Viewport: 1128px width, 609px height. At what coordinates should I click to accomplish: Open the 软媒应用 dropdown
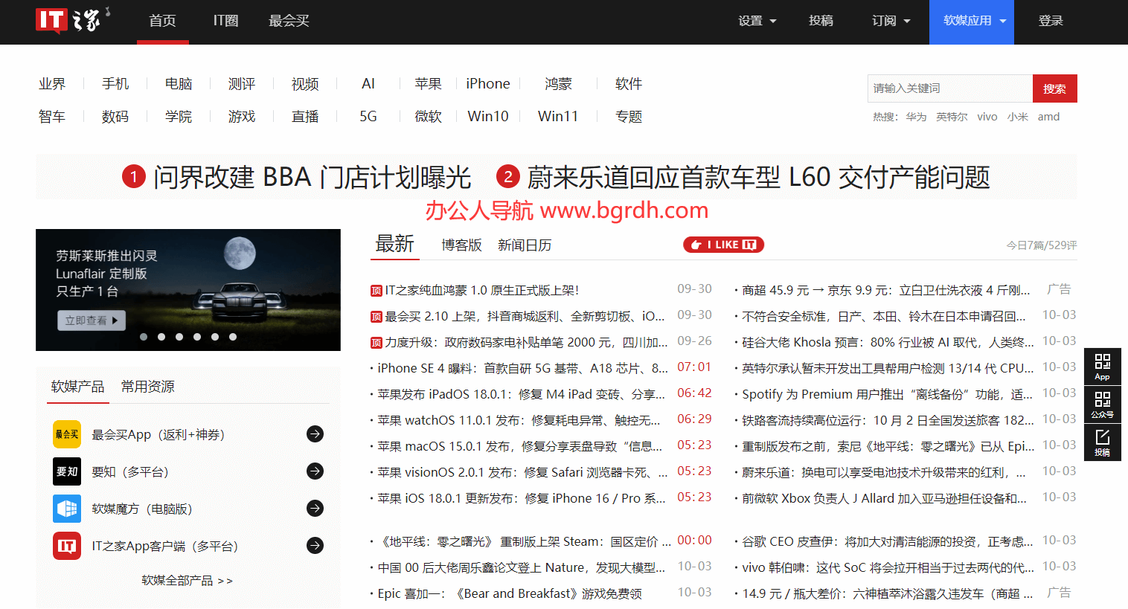click(x=972, y=21)
